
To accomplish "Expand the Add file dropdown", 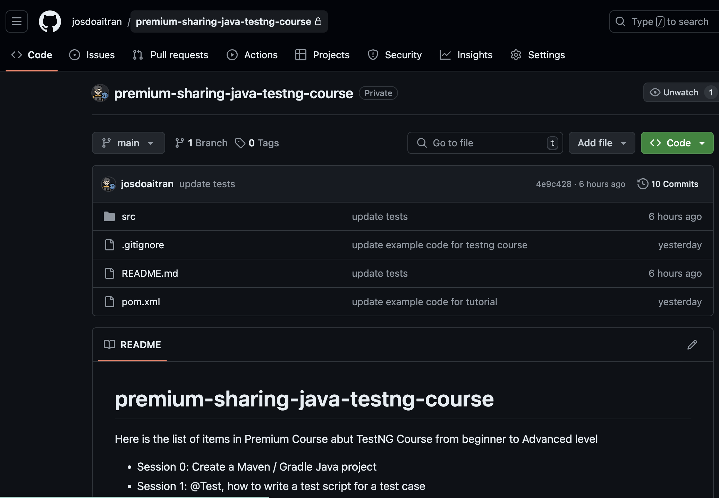I will [x=602, y=143].
